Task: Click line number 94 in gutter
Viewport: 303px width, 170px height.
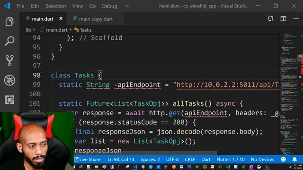Action: click(36, 38)
